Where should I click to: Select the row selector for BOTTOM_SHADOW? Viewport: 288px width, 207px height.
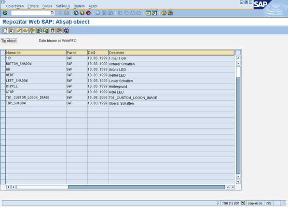[x=3, y=64]
